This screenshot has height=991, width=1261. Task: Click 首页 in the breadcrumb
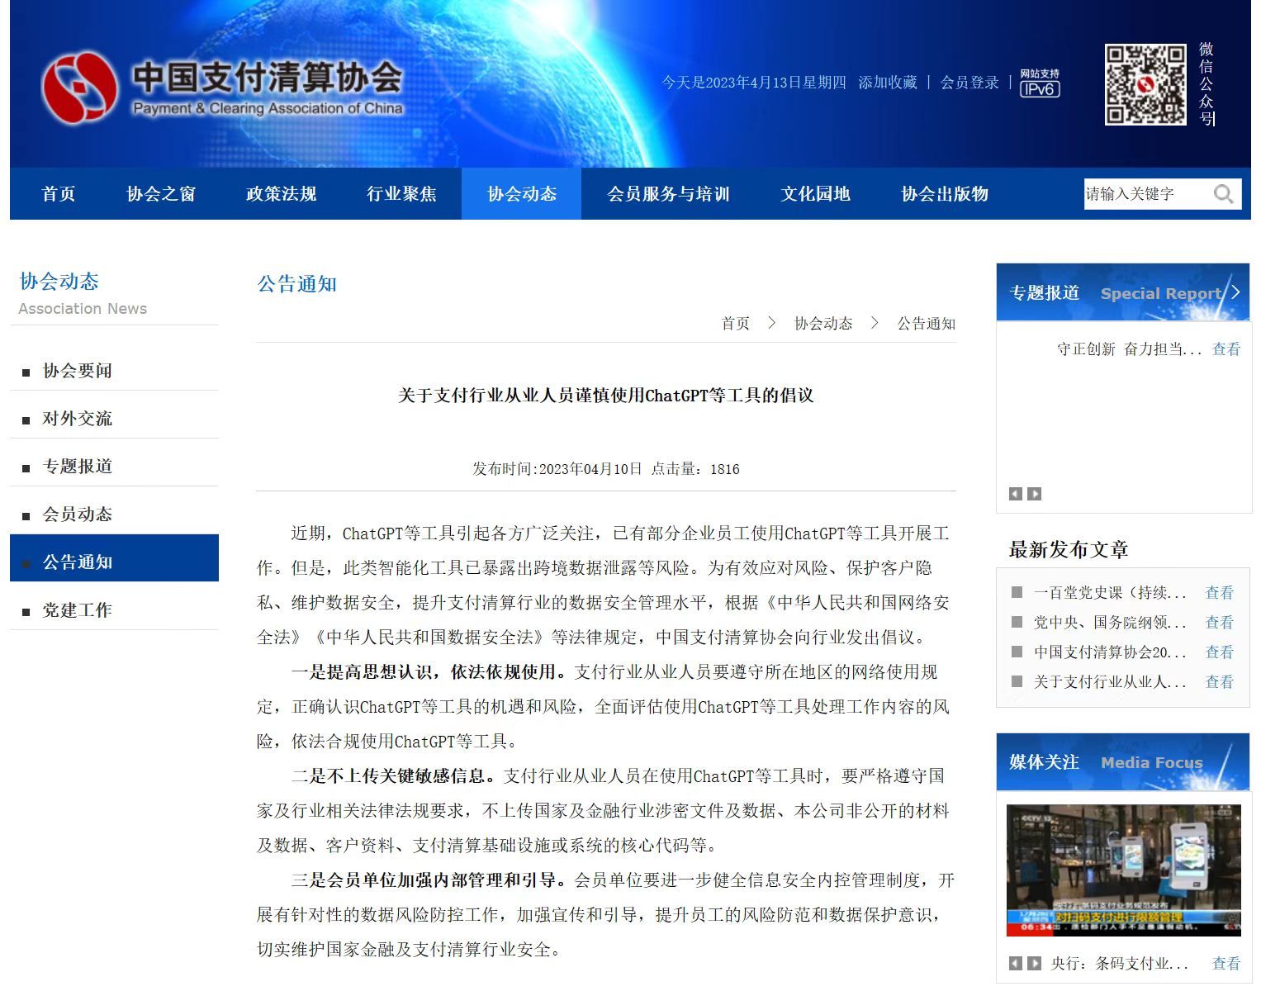[x=736, y=324]
